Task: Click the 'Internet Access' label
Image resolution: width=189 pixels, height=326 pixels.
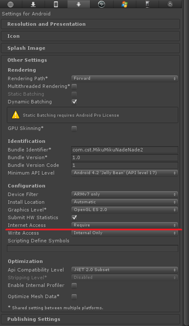Action: tap(27, 225)
